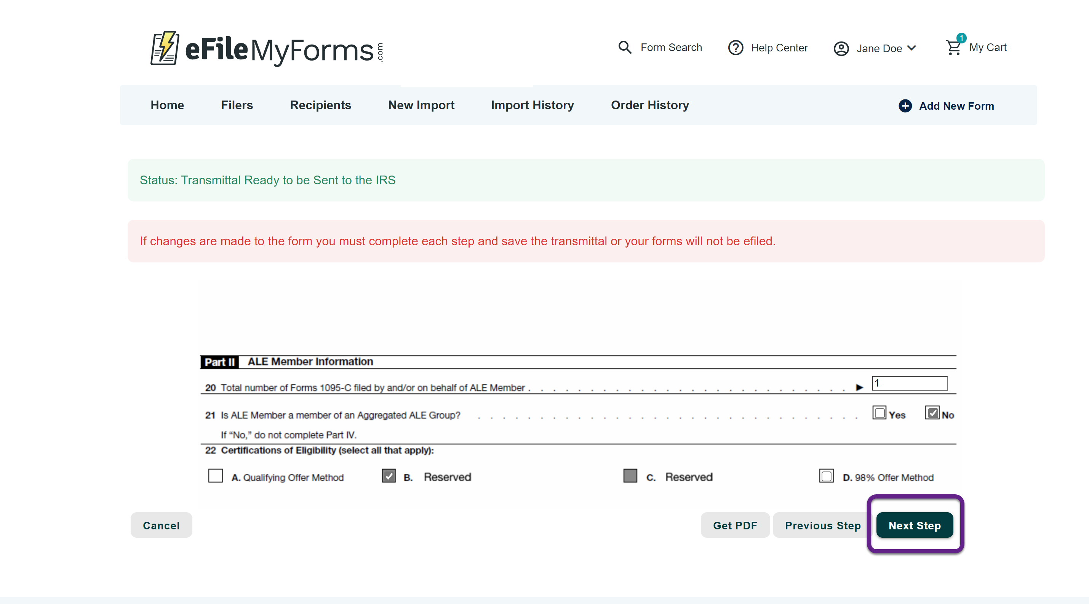Go to the Import History tab
1089x604 pixels.
coord(532,105)
